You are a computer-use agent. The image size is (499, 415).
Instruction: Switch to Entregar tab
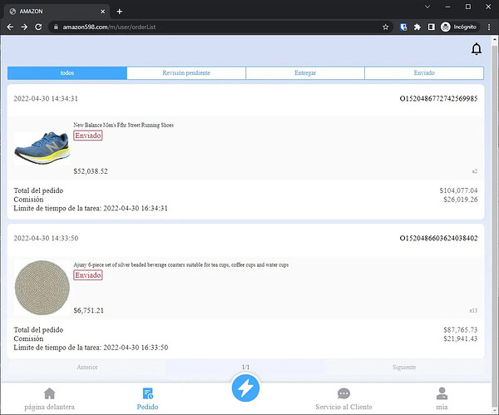[305, 73]
